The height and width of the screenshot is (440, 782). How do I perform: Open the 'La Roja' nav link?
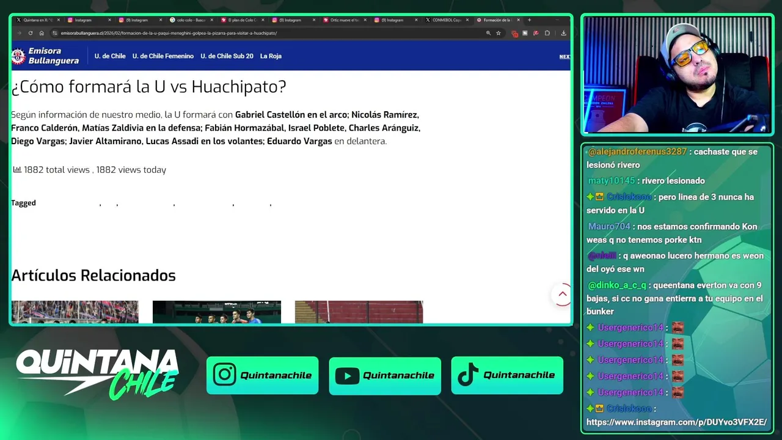271,56
